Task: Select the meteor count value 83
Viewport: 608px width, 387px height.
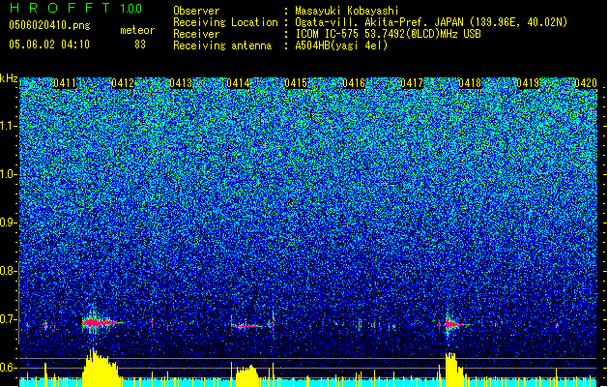Action: [140, 45]
